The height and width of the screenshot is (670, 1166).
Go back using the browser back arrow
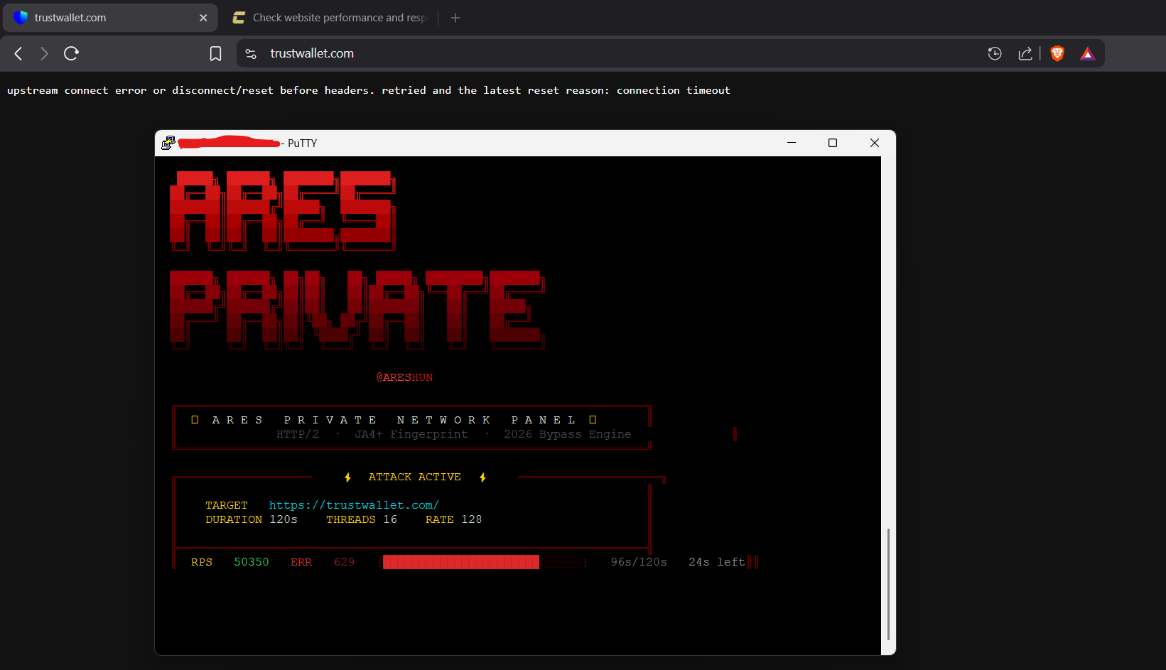click(18, 53)
